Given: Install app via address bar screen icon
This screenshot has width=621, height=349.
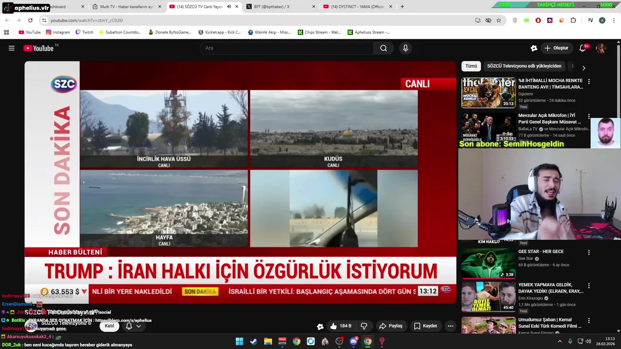Looking at the screenshot, I should pos(478,20).
